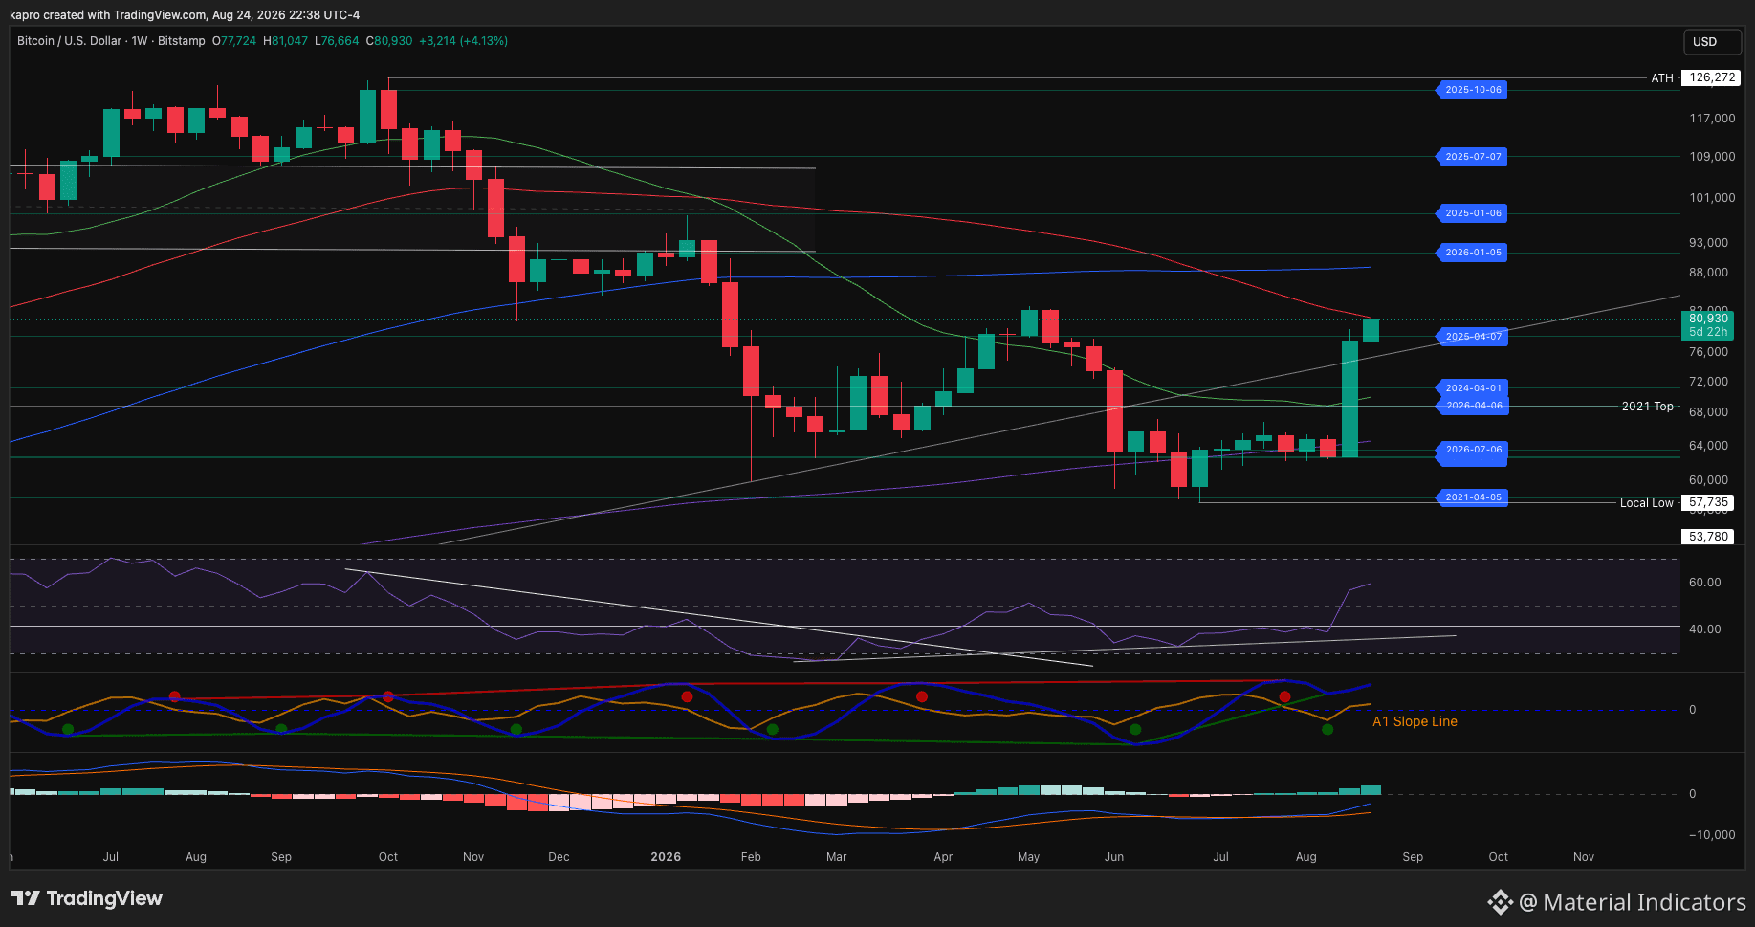Select the 2024-04-01 level tag
Screen dimensions: 1755x927
tap(1472, 388)
